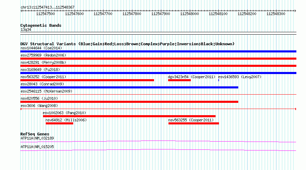Click ruler position 112548000
Viewport: 306px width, 170px height.
coord(189,14)
